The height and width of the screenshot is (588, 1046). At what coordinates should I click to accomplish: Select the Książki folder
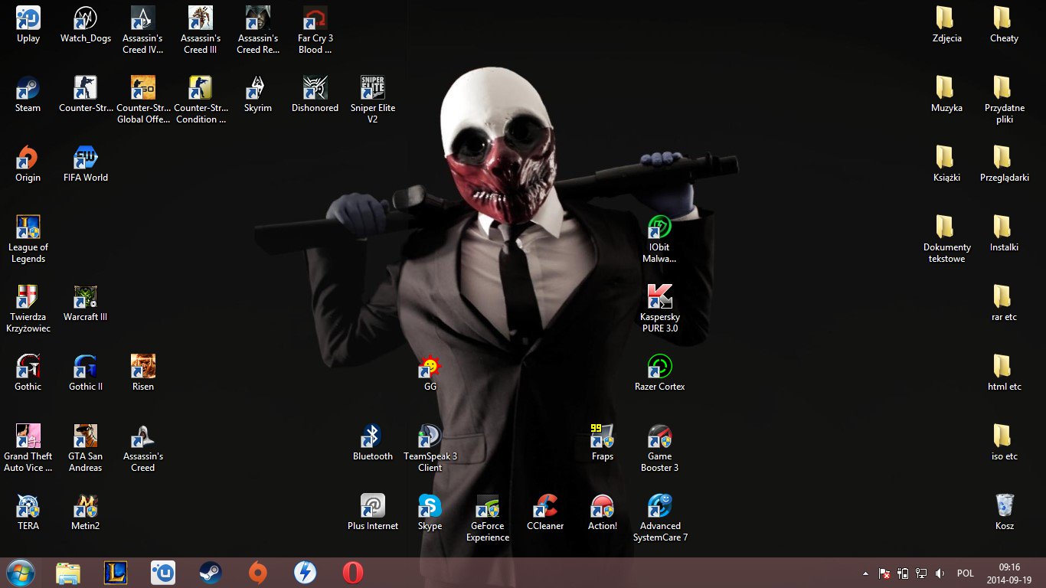pos(947,164)
